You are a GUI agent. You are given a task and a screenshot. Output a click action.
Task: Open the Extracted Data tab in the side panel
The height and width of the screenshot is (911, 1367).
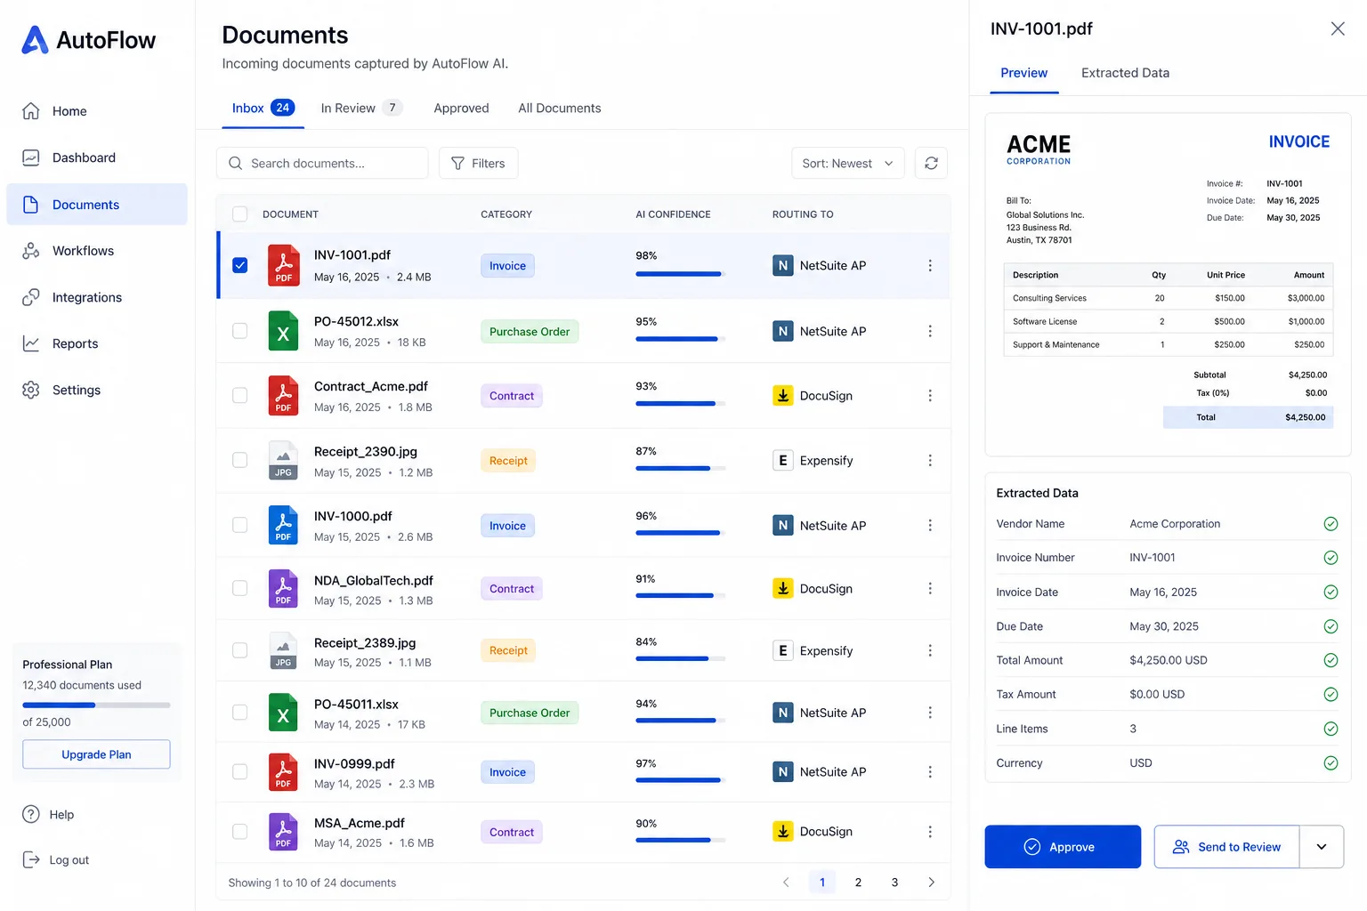click(x=1125, y=73)
